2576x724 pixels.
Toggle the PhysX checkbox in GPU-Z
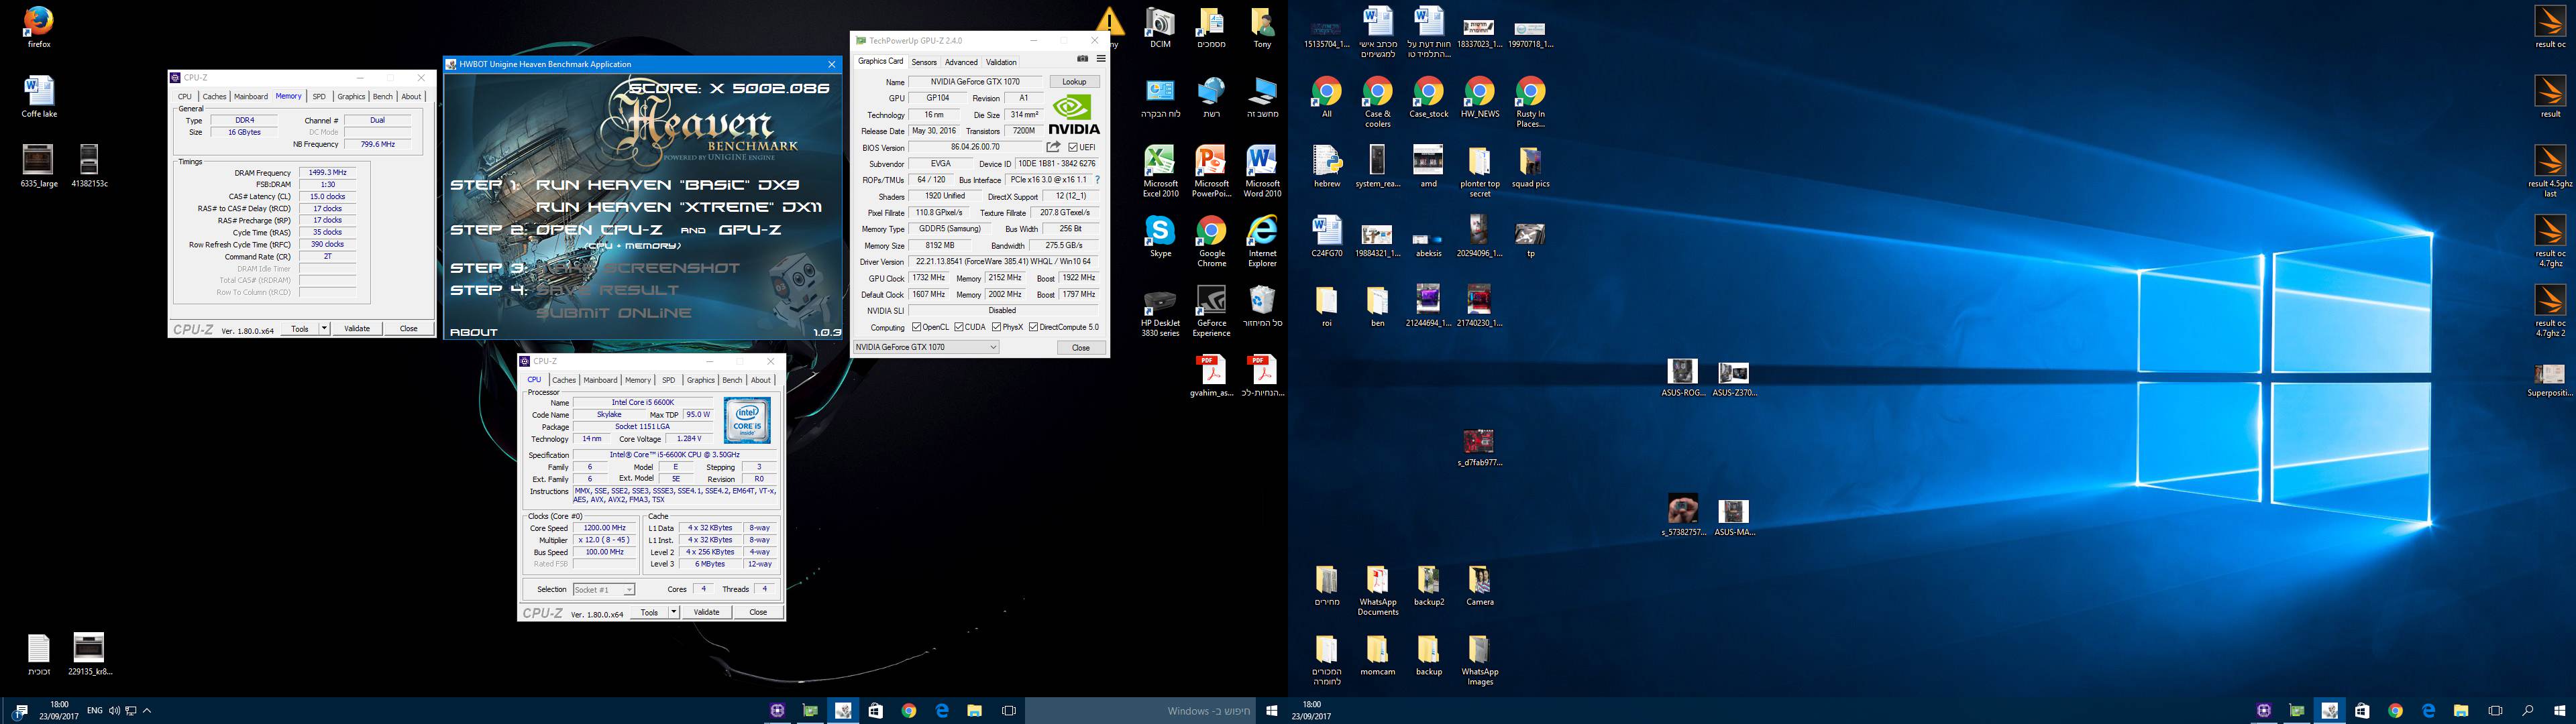point(996,327)
